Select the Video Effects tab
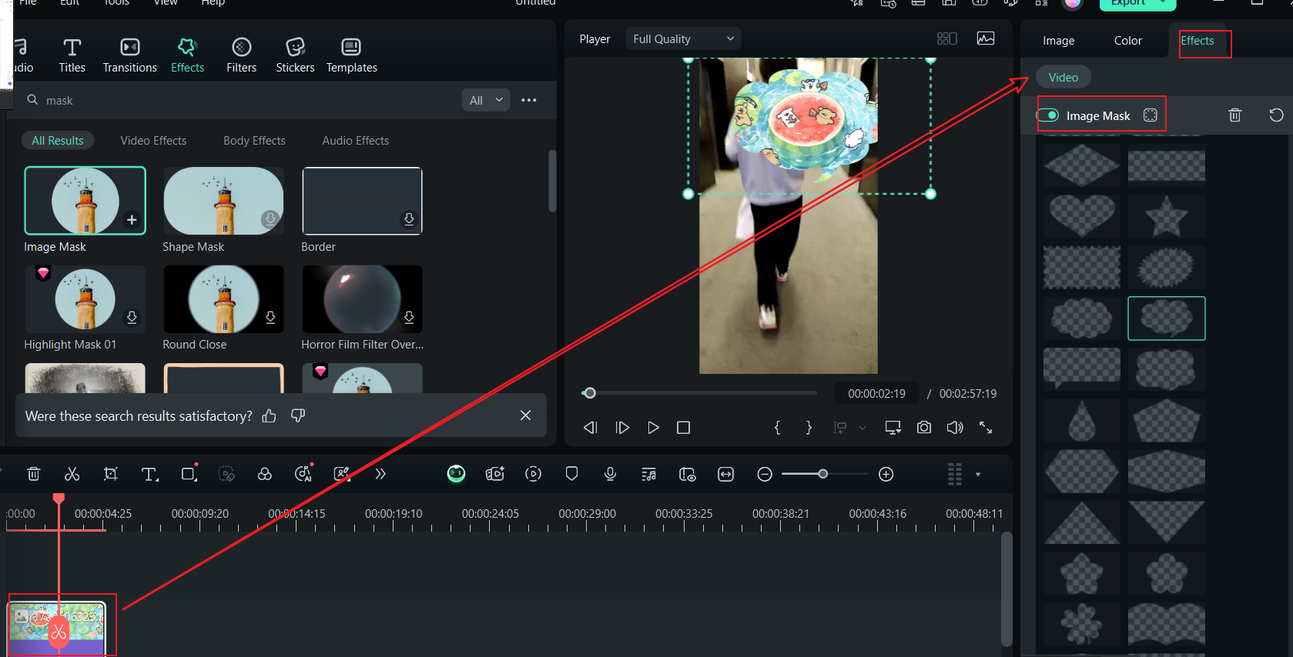The height and width of the screenshot is (657, 1293). [x=153, y=141]
